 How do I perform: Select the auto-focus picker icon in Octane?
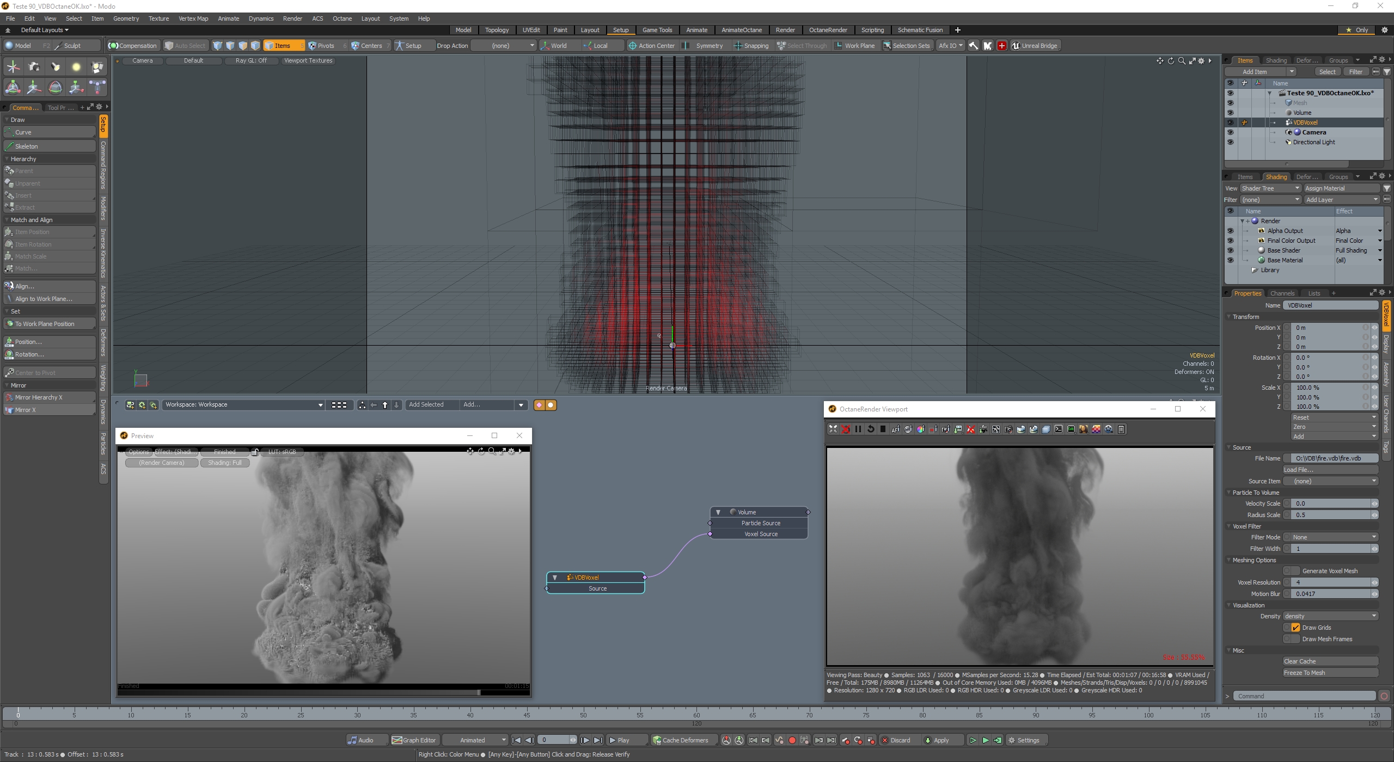pos(895,429)
